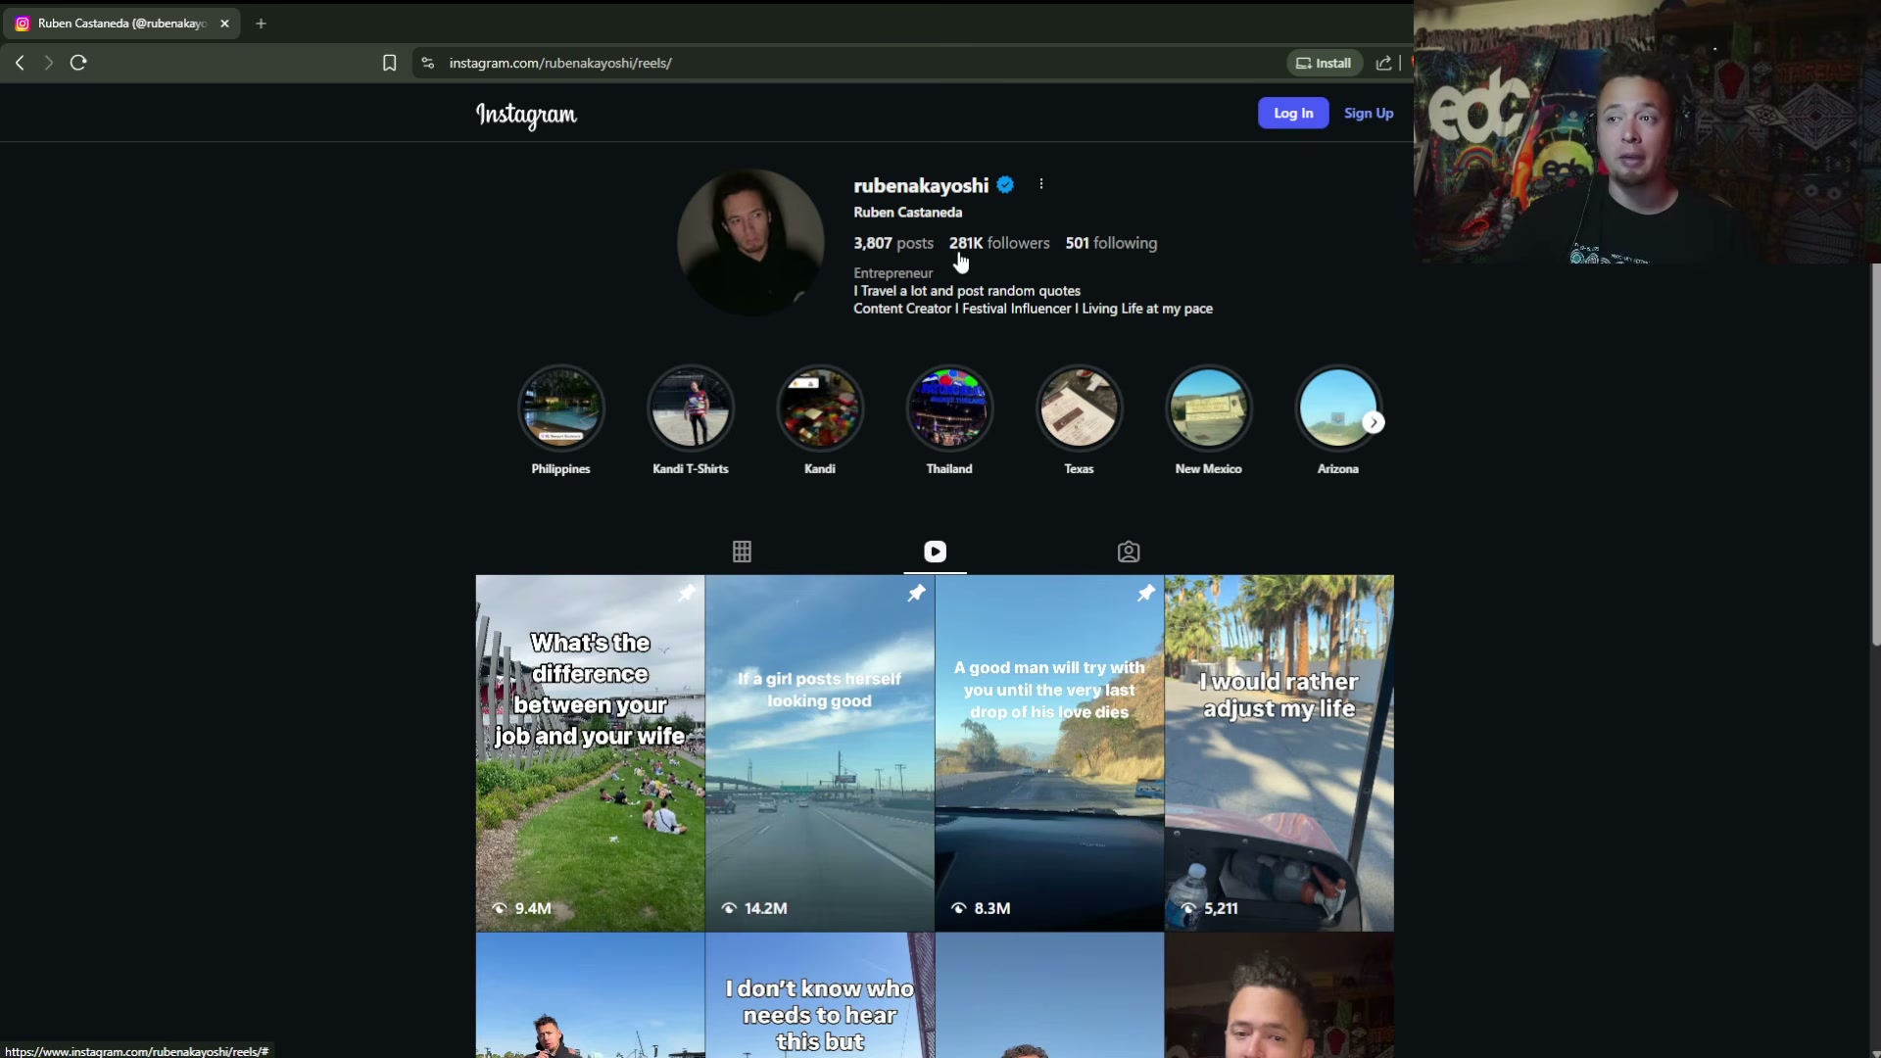Viewport: 1881px width, 1058px height.
Task: Go back to the previous page
Action: [x=20, y=63]
